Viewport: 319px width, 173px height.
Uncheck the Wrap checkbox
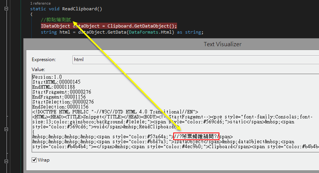coord(34,160)
